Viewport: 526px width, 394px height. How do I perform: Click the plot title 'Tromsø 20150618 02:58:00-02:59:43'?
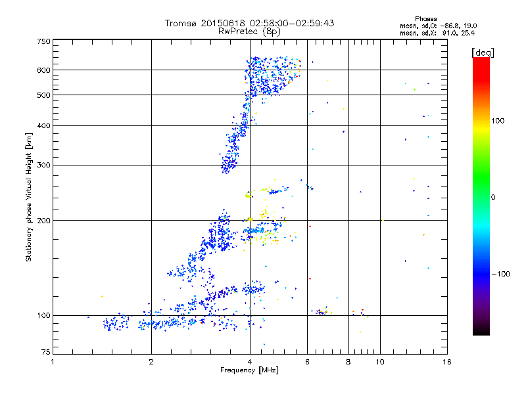pos(249,23)
